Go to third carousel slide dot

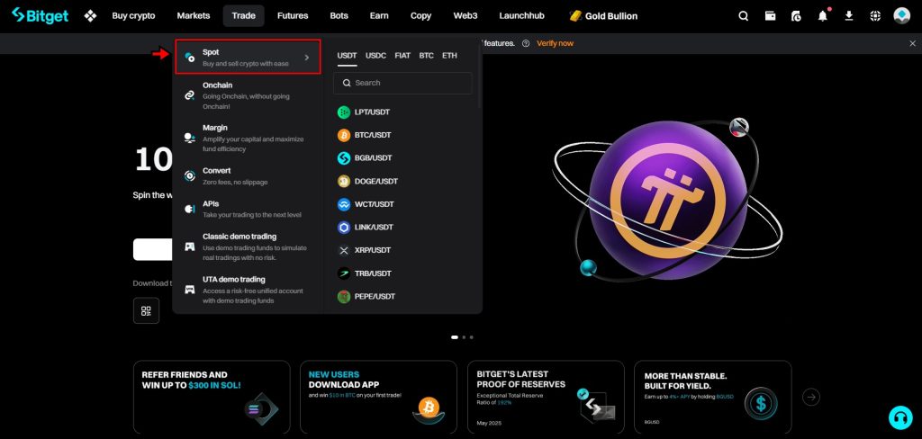point(471,337)
